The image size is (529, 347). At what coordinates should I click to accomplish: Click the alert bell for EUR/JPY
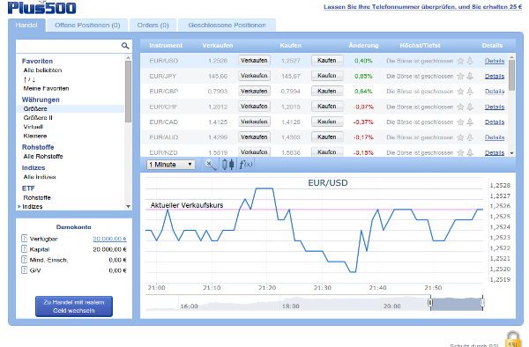[x=470, y=76]
